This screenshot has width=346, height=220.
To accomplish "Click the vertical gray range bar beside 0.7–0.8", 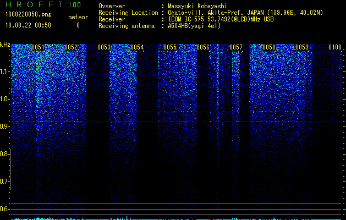I will coord(10,169).
